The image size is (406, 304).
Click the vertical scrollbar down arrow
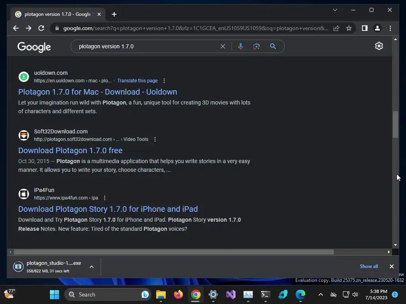pos(395,245)
